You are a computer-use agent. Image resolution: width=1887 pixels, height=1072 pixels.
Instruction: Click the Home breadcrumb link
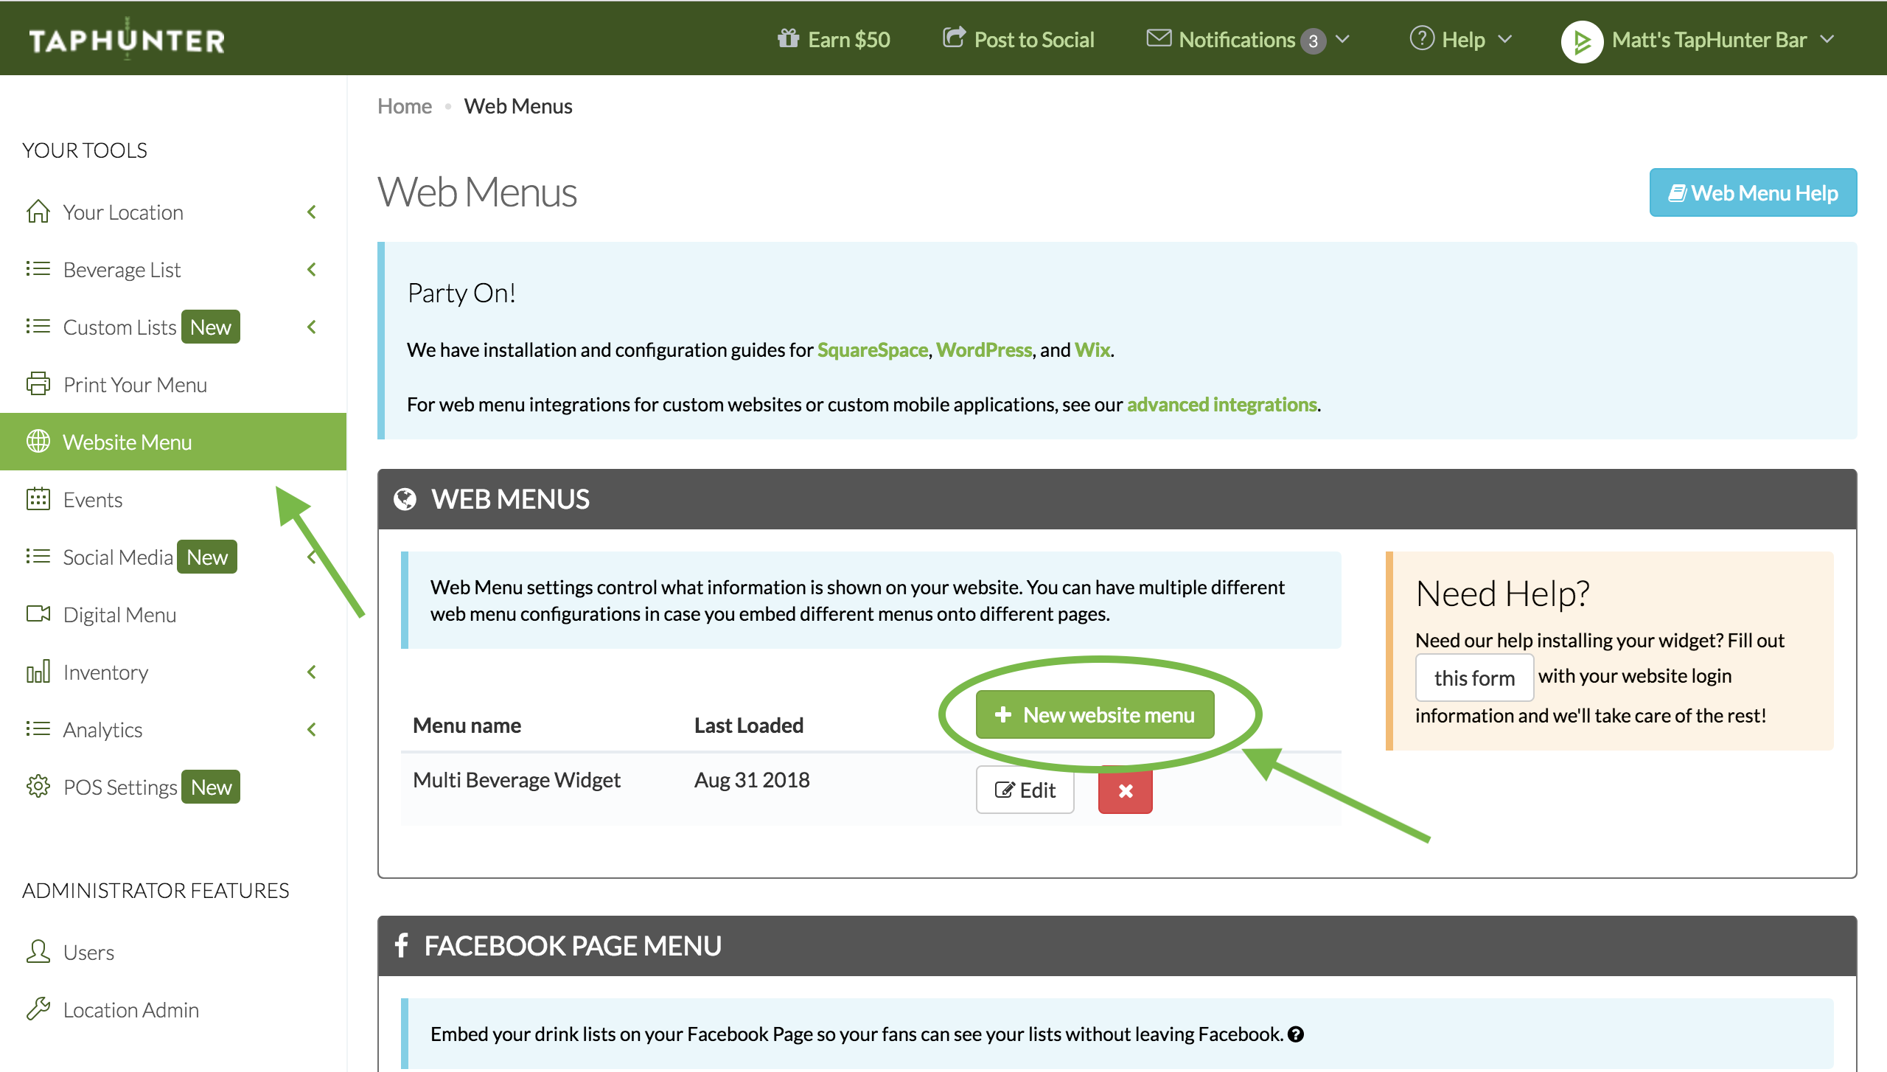click(404, 106)
